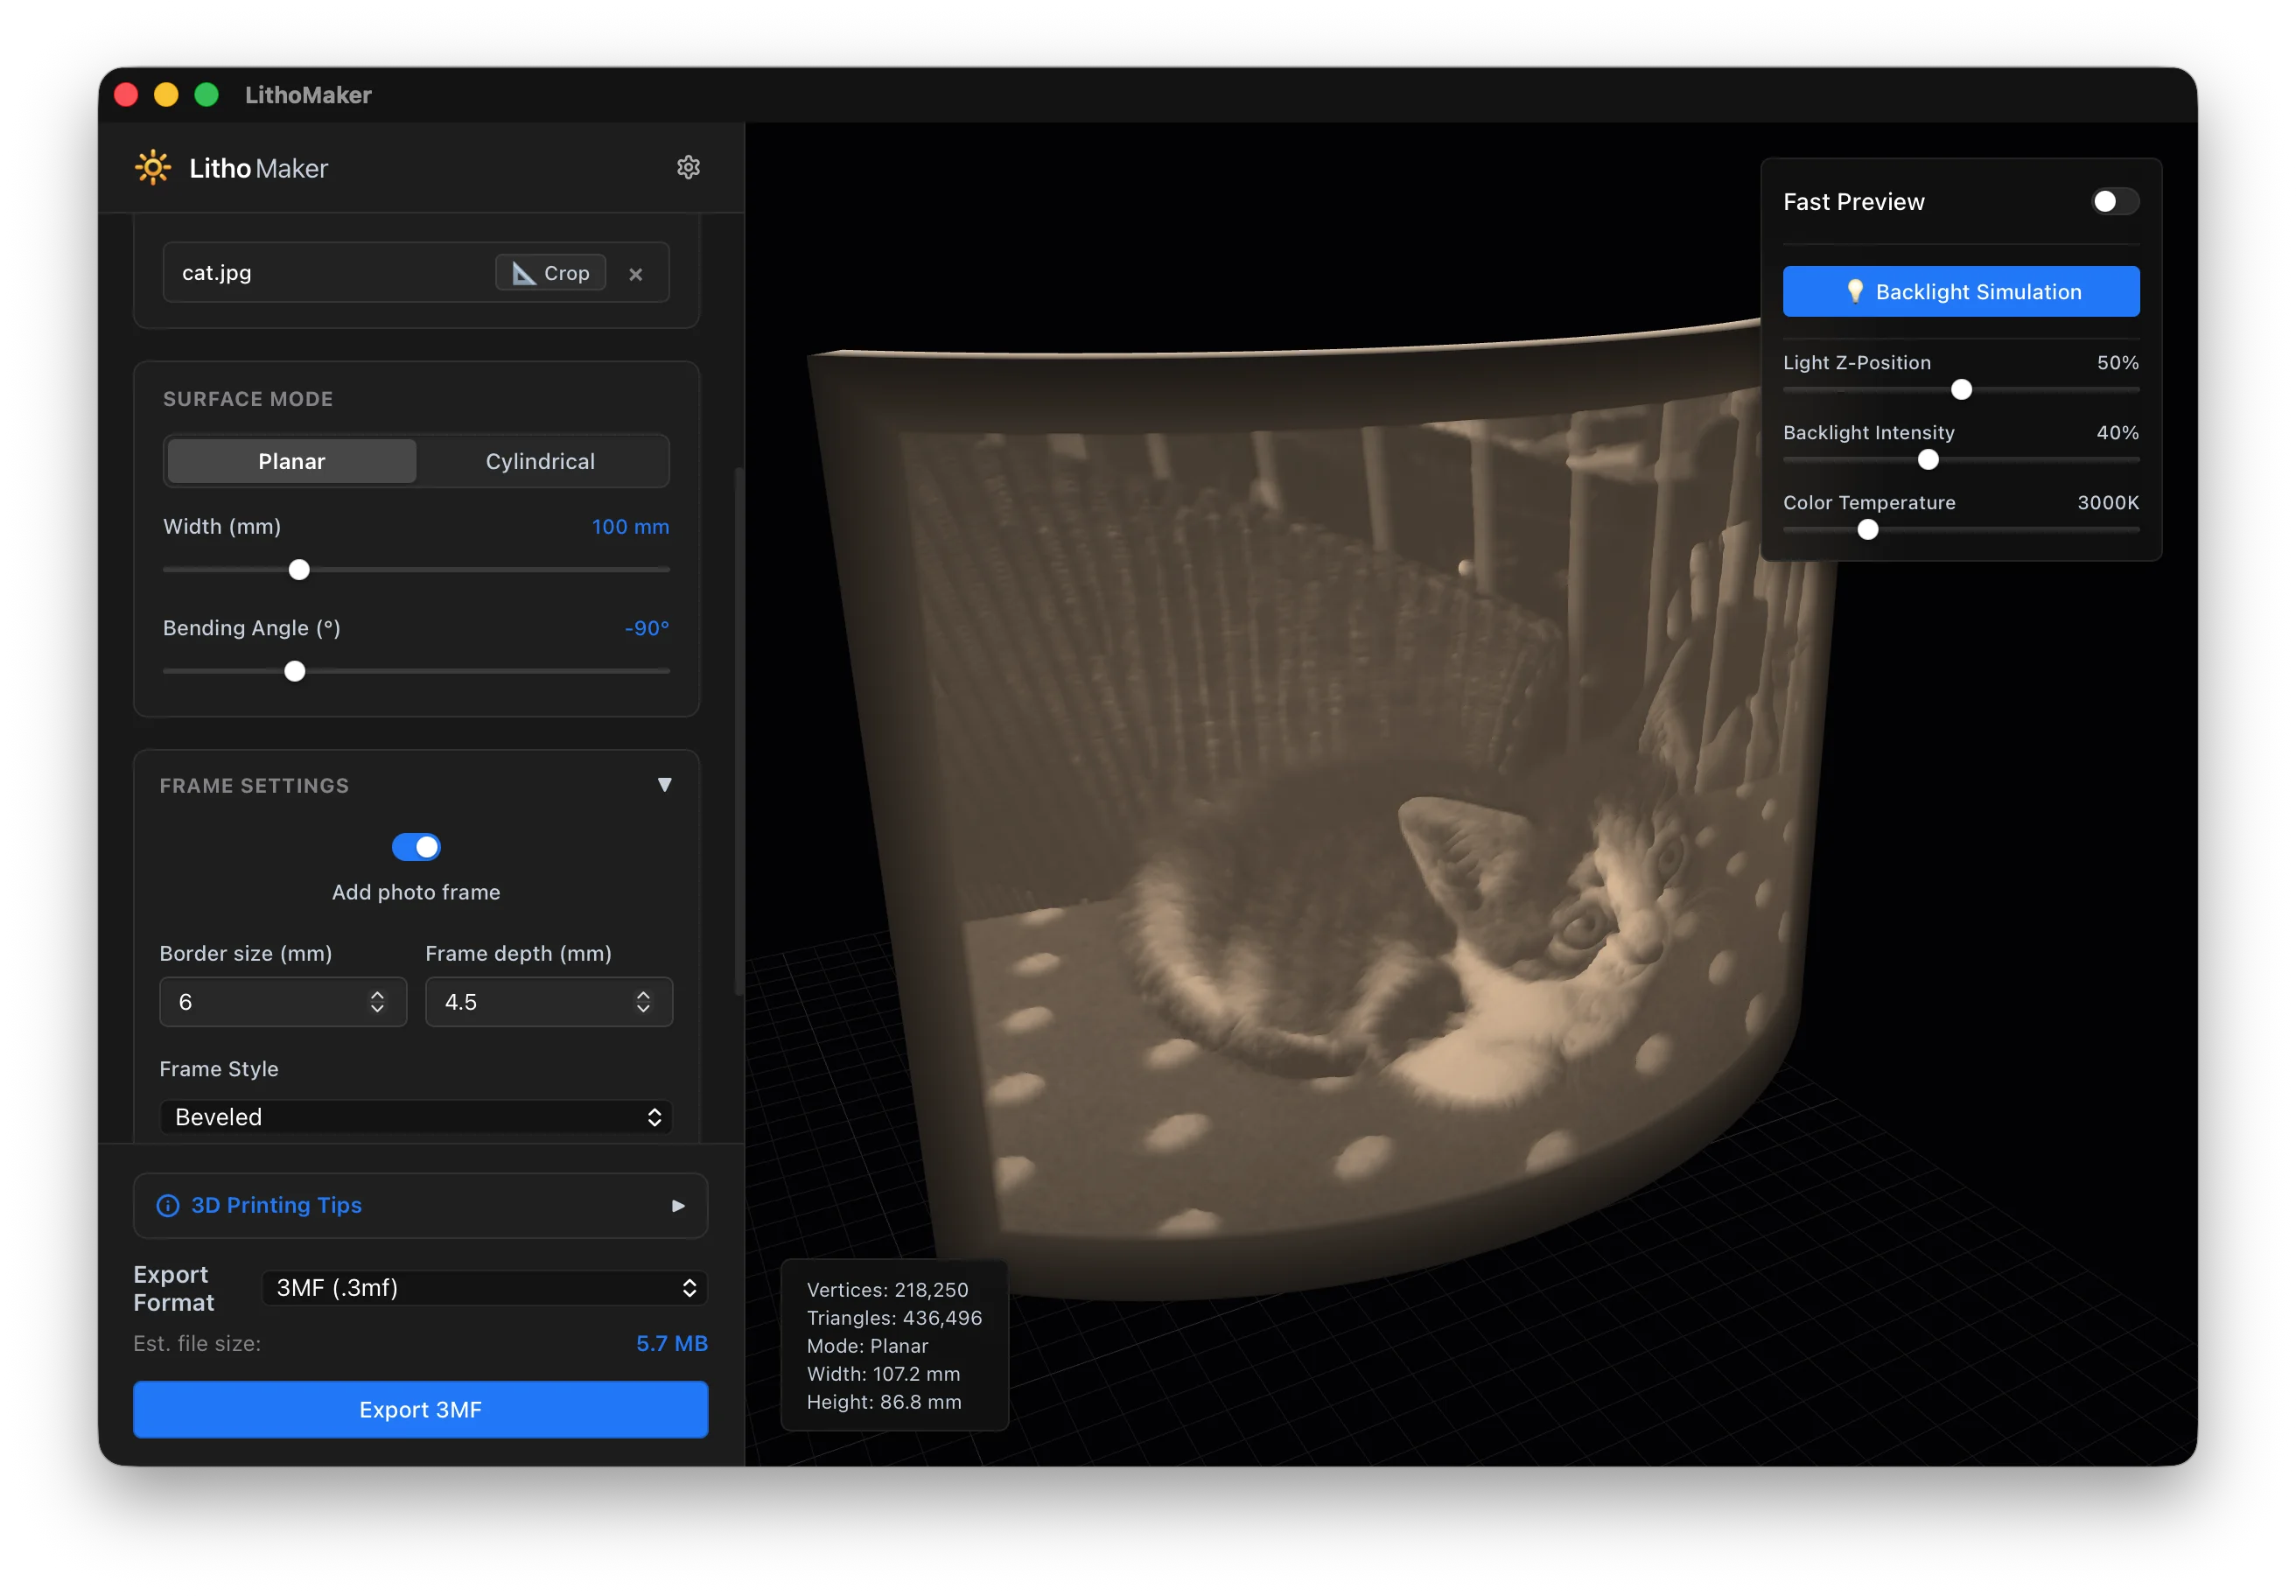This screenshot has width=2296, height=1596.
Task: Open the Frame Style dropdown
Action: [416, 1117]
